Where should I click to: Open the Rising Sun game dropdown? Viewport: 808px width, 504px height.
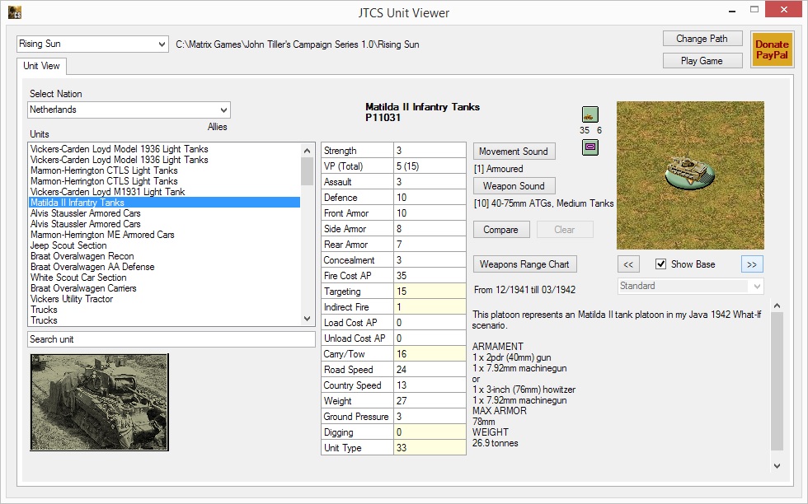point(92,44)
